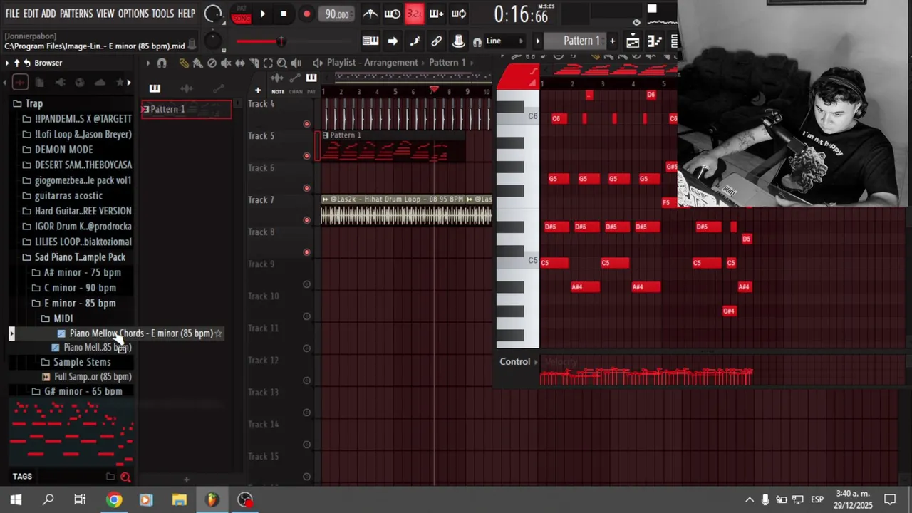This screenshot has width=912, height=513.
Task: Click the red Record button
Action: [306, 14]
